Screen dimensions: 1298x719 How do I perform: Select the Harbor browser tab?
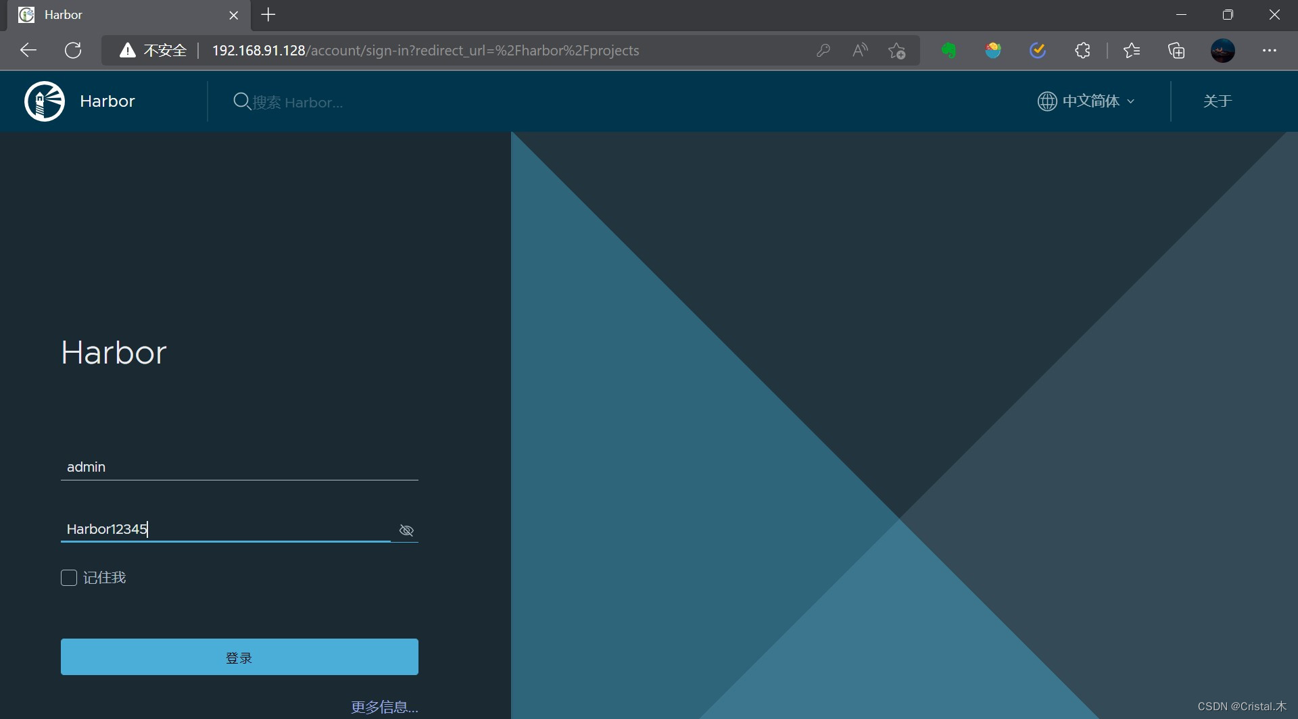pos(128,15)
